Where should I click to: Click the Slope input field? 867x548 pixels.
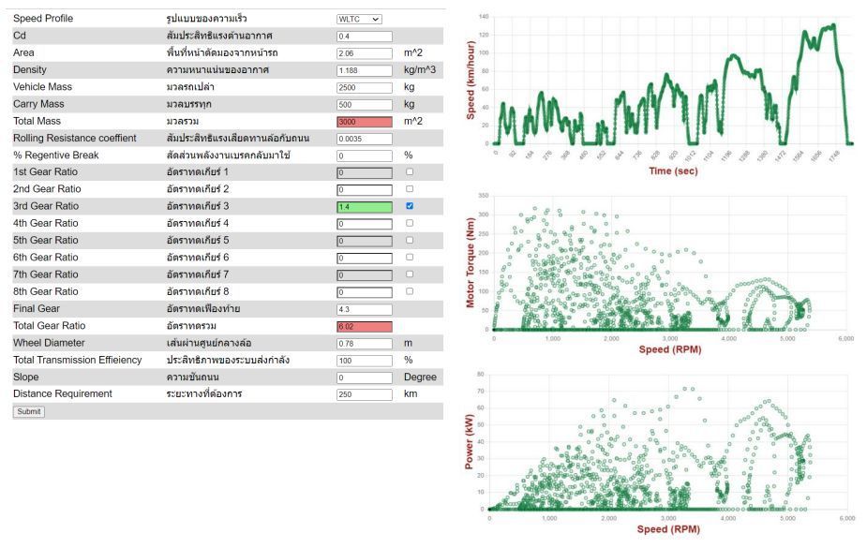tap(364, 378)
